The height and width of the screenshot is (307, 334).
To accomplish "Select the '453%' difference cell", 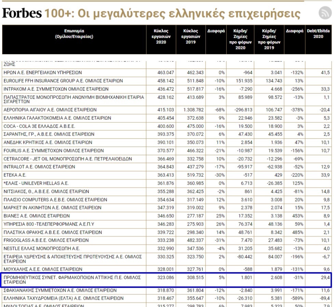I will coord(298,216).
